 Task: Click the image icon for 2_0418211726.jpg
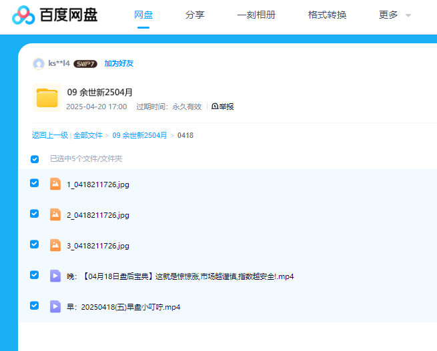click(x=55, y=214)
